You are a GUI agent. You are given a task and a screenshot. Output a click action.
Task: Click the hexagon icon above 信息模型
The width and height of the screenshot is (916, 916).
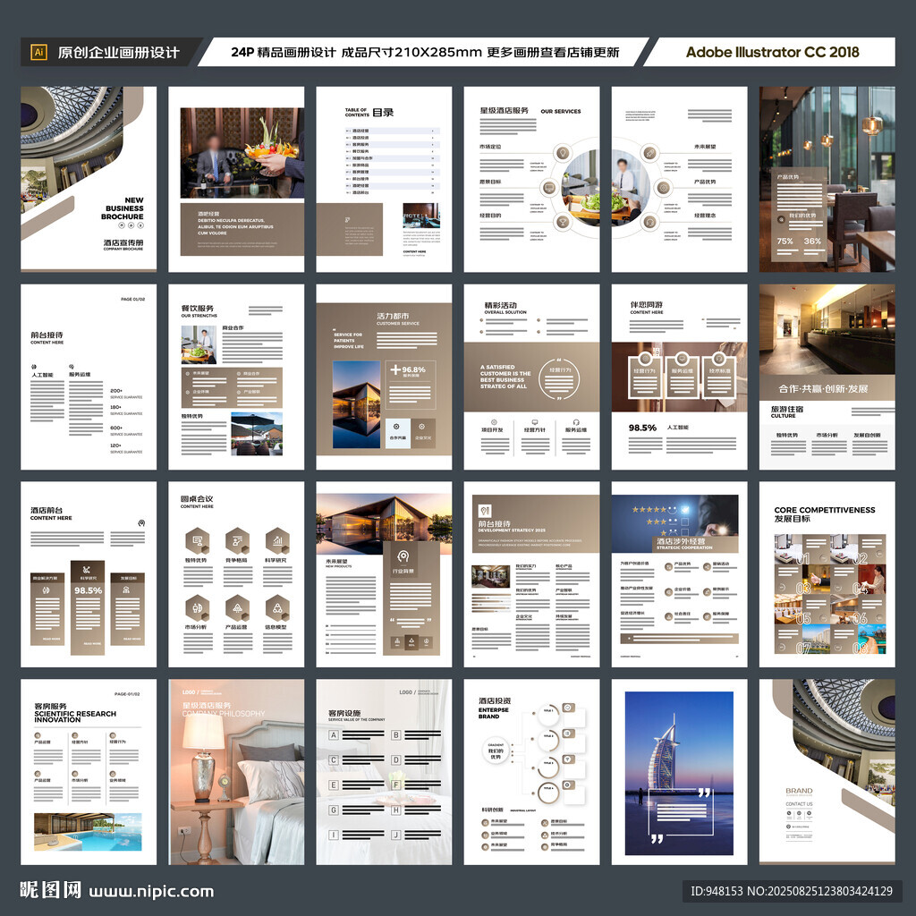tap(277, 608)
